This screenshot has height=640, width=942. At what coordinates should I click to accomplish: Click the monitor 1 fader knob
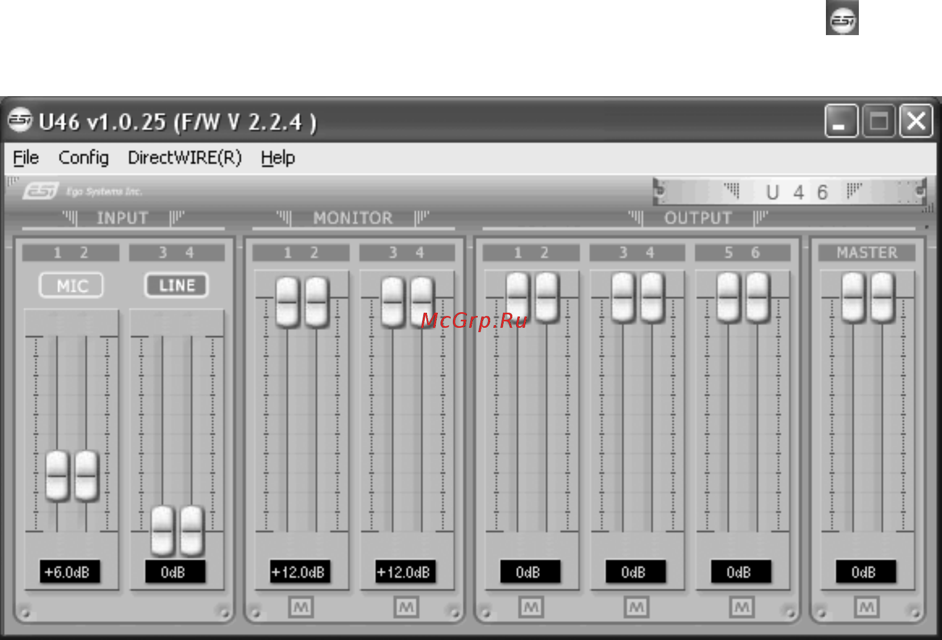pos(287,302)
